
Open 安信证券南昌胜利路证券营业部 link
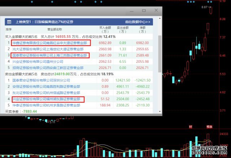pos(46,86)
